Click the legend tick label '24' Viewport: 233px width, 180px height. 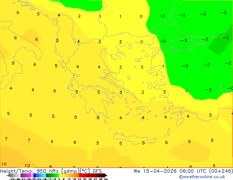tap(79, 179)
